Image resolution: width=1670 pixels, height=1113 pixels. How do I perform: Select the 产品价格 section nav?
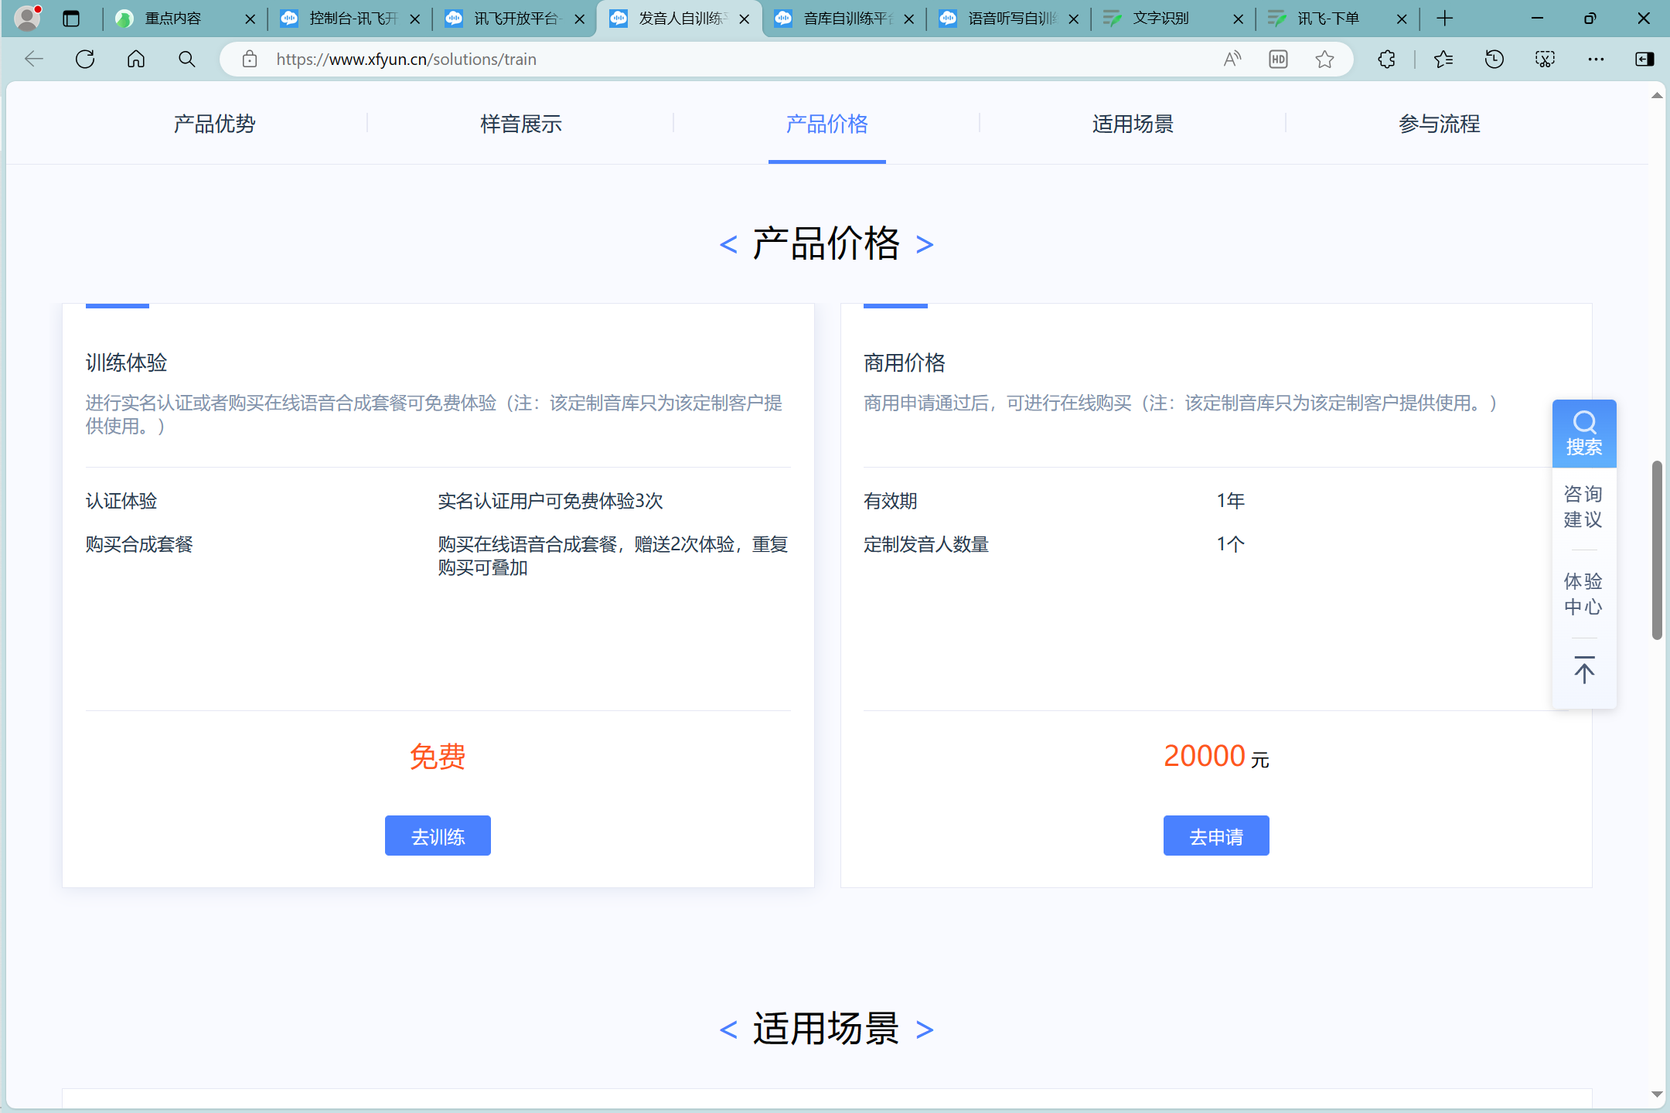point(826,124)
